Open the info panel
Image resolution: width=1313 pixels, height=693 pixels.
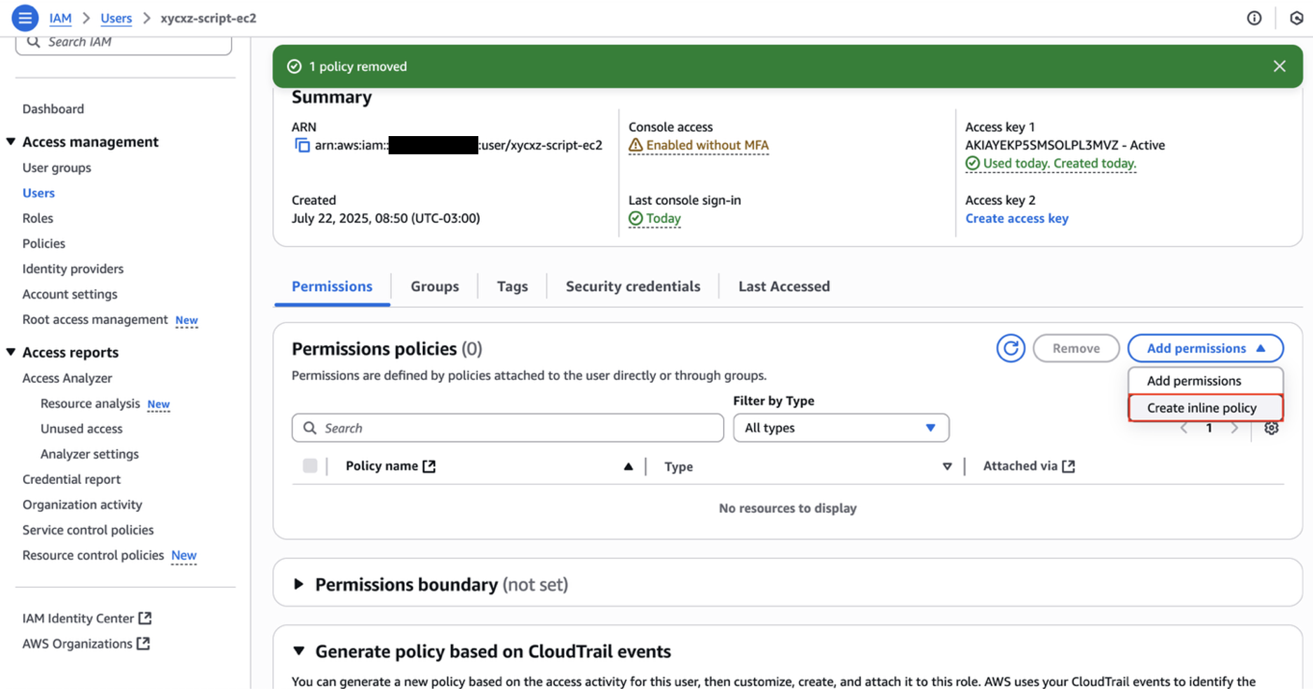pos(1254,18)
